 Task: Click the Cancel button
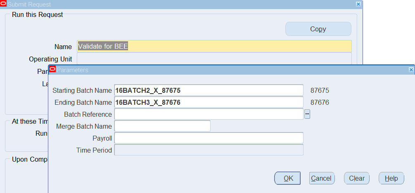pyautogui.click(x=321, y=178)
